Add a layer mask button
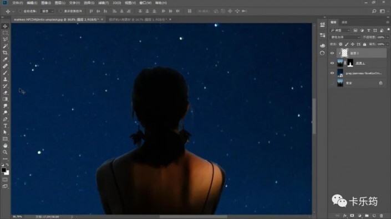391x219 pixels. pyautogui.click(x=352, y=216)
